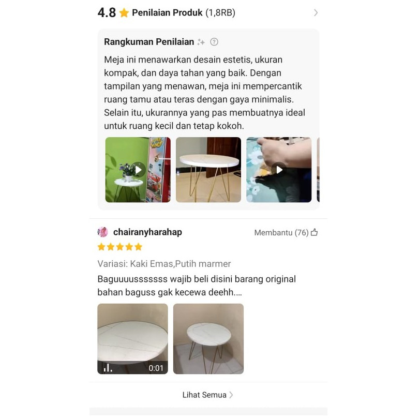Screen dimensions: 419x419
Task: Click the chairanyharahap username
Action: coord(147,232)
